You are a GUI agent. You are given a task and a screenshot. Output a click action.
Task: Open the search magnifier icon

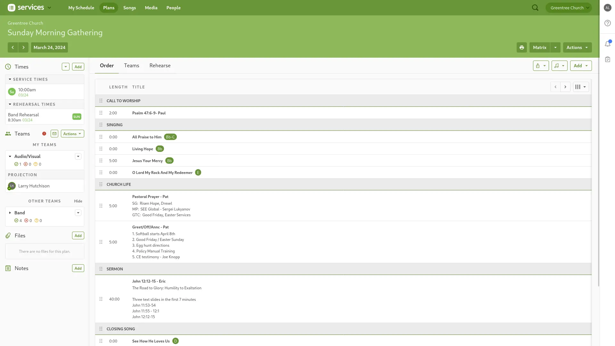pyautogui.click(x=535, y=8)
